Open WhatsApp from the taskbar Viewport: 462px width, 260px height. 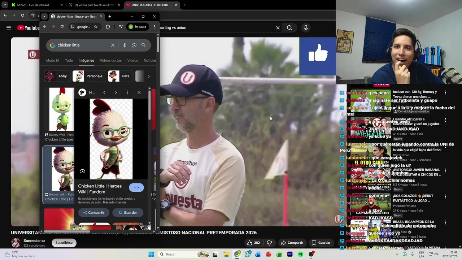248,254
